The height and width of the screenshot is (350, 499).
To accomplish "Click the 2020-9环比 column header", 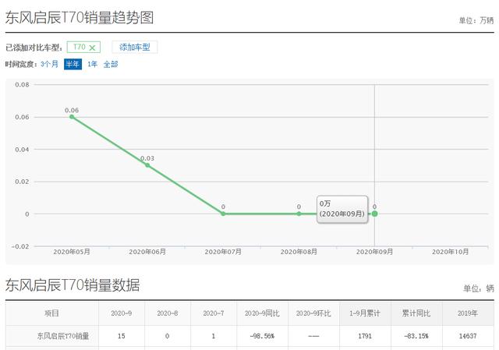I will (x=313, y=313).
